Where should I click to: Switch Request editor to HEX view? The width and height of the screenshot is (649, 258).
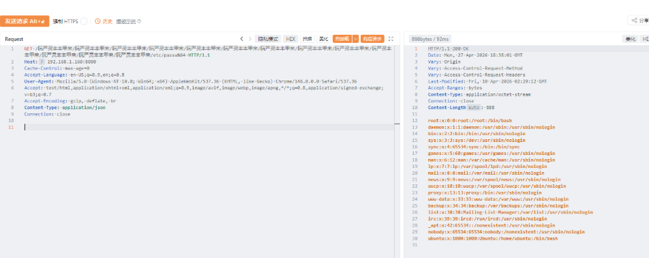coord(290,39)
